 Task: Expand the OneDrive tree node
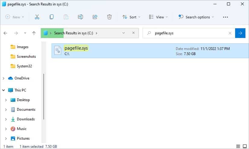(x=4, y=78)
